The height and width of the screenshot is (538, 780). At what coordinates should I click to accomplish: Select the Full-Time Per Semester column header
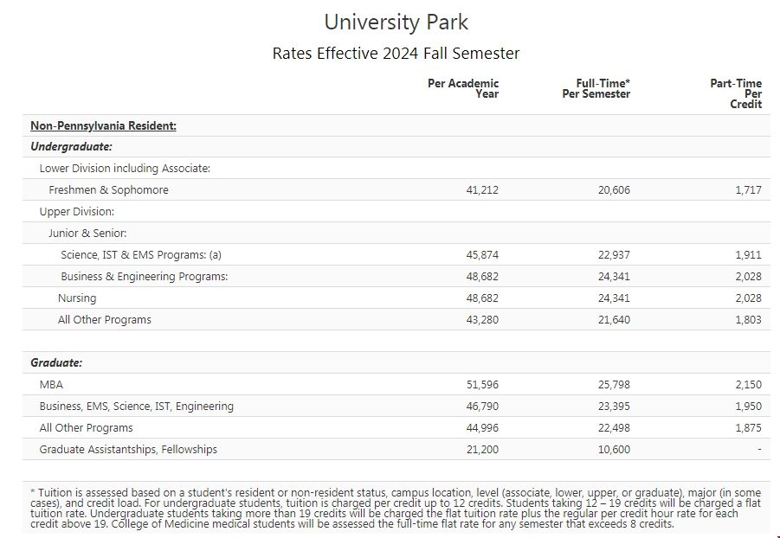596,88
